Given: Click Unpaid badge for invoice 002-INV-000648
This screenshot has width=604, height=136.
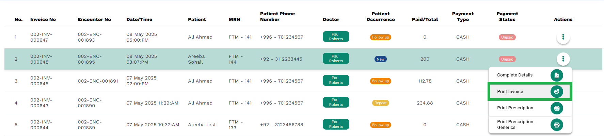Looking at the screenshot, I should click(x=507, y=59).
